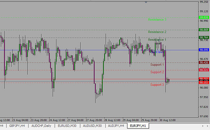Click the 99.120 value on price axis

pyautogui.click(x=204, y=11)
